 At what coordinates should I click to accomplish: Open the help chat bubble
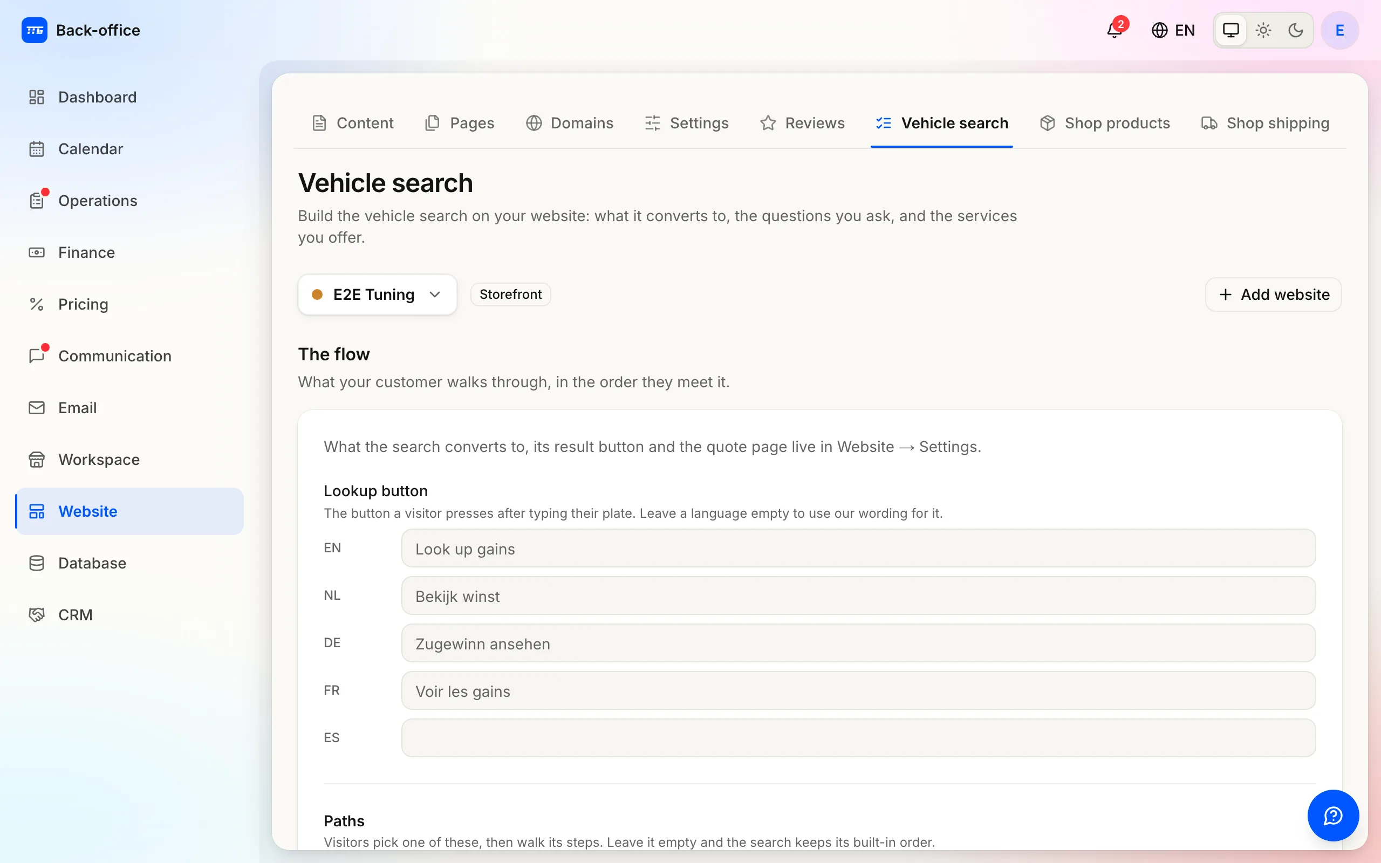[1333, 816]
